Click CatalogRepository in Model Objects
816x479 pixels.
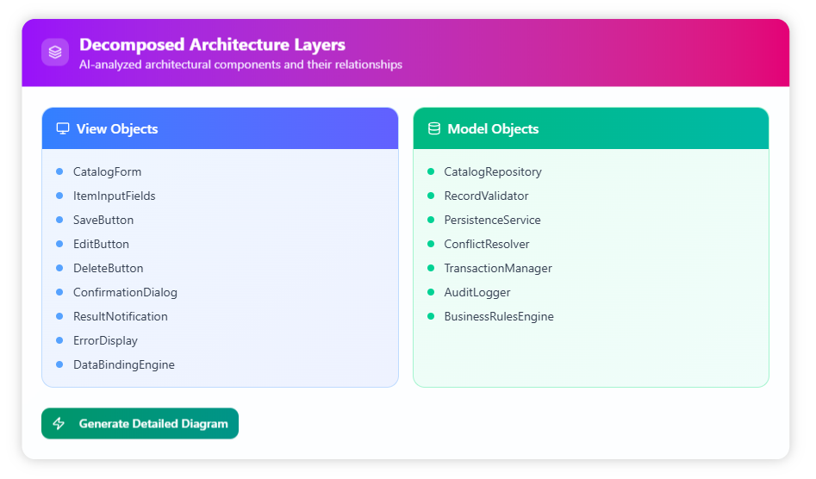(x=493, y=172)
